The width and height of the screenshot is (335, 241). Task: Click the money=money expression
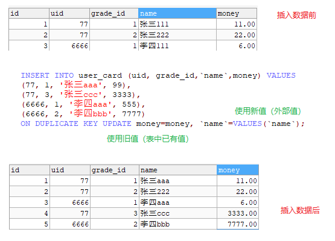click(163, 124)
